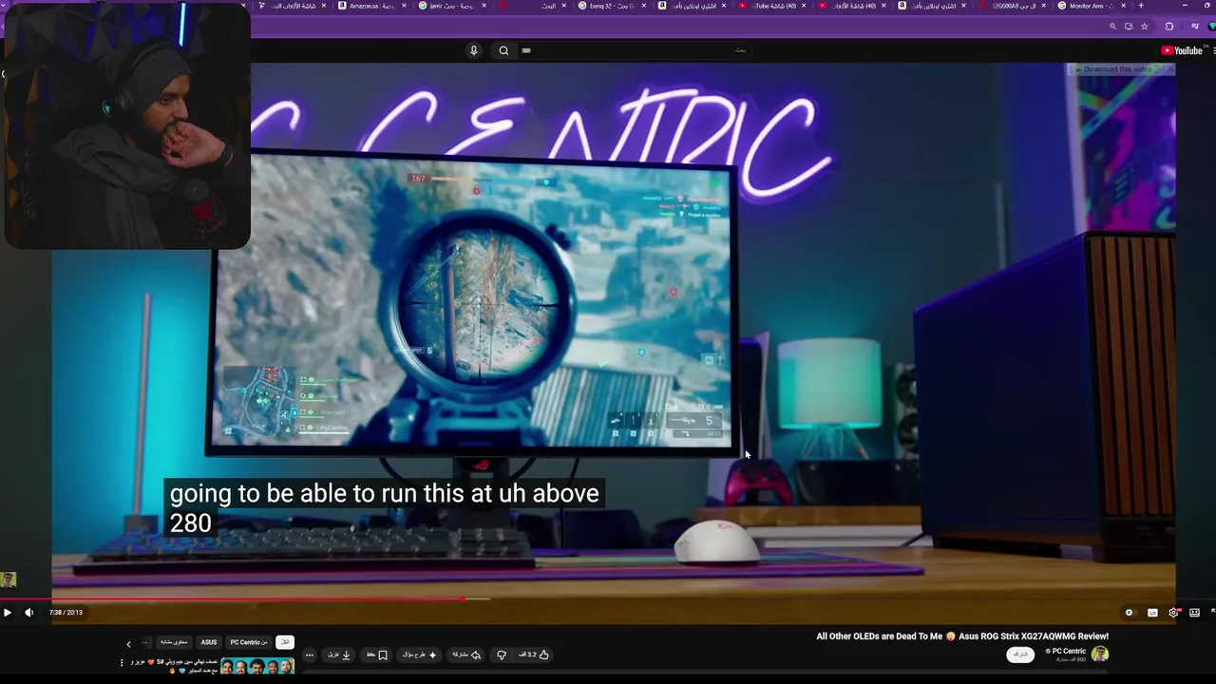Click the webcam overlay of streamer
The image size is (1216, 684).
pyautogui.click(x=127, y=125)
